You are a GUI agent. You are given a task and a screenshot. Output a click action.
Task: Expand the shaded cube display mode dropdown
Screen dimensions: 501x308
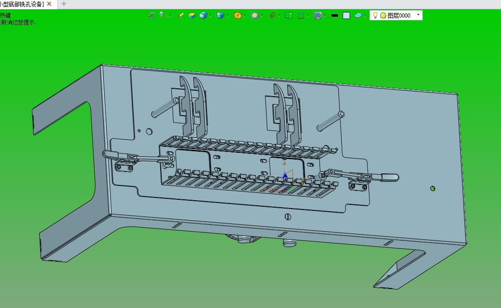coord(211,16)
